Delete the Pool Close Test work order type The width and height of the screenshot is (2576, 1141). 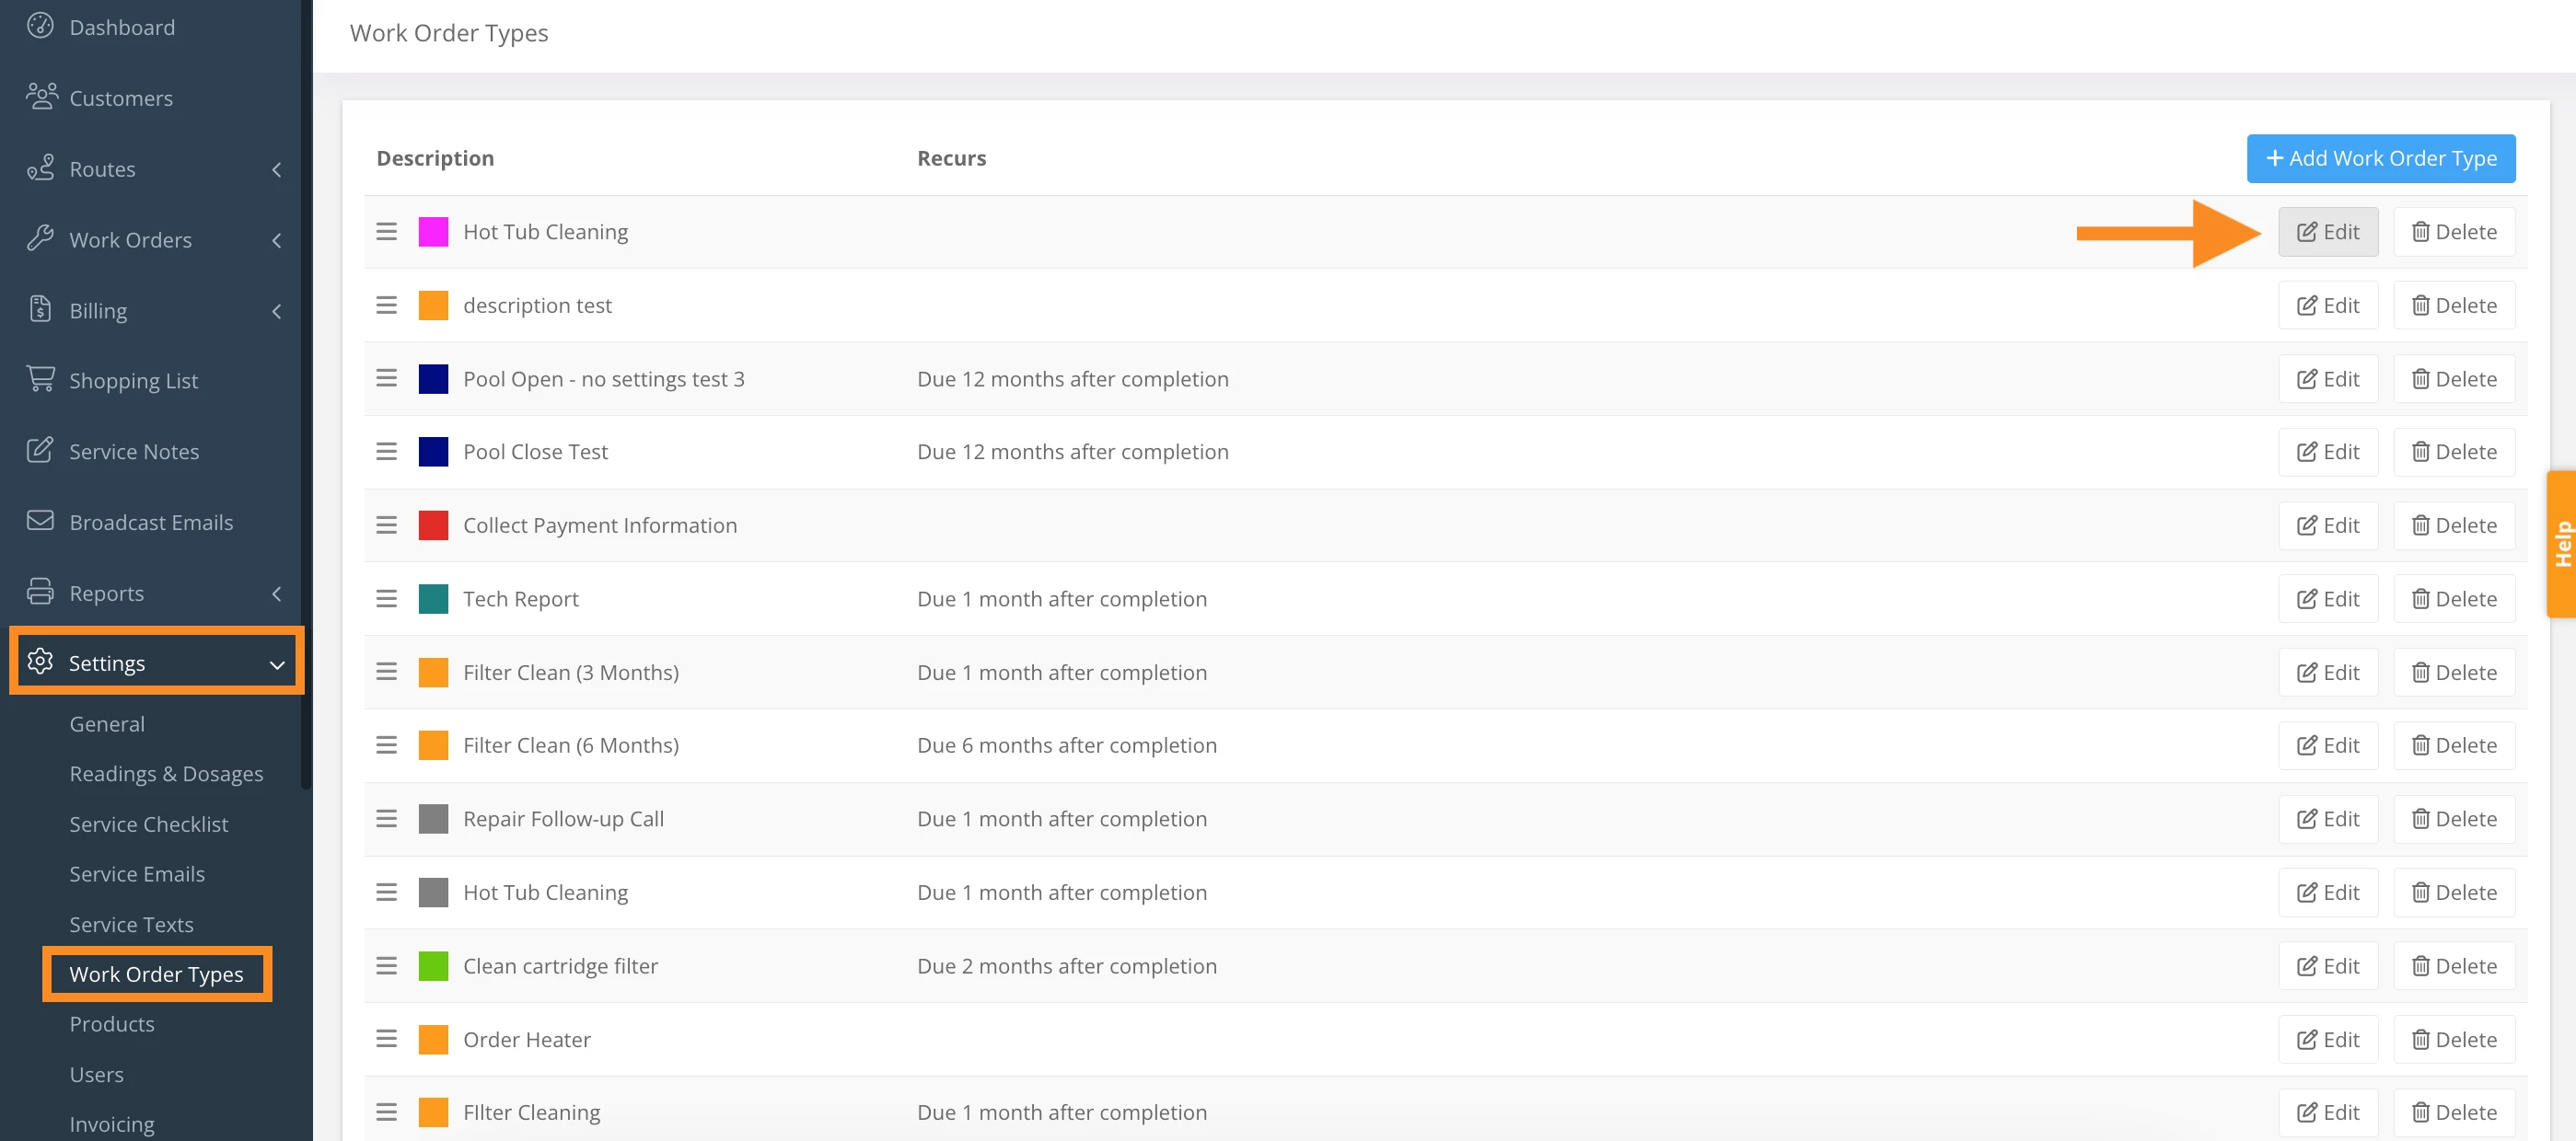pyautogui.click(x=2453, y=452)
